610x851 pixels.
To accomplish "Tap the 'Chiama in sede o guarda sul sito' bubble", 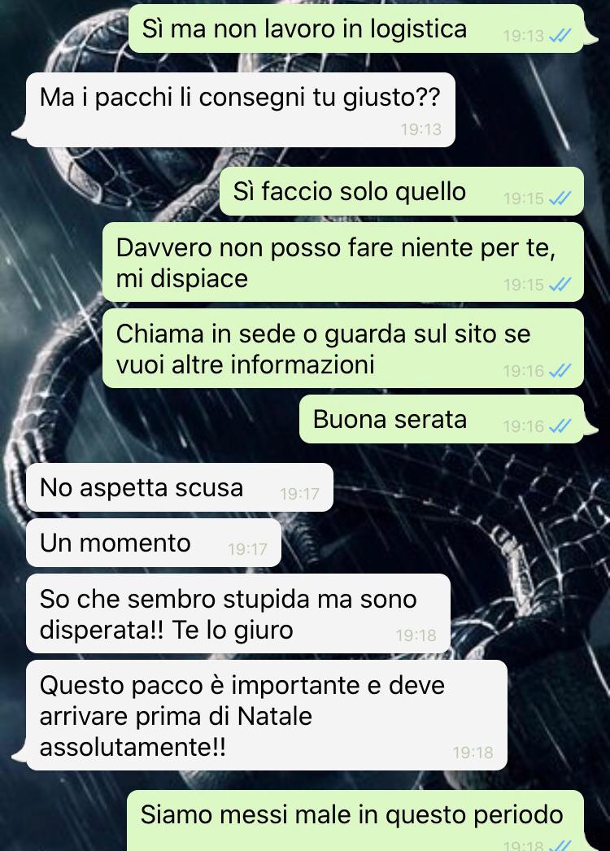I will pyautogui.click(x=343, y=348).
